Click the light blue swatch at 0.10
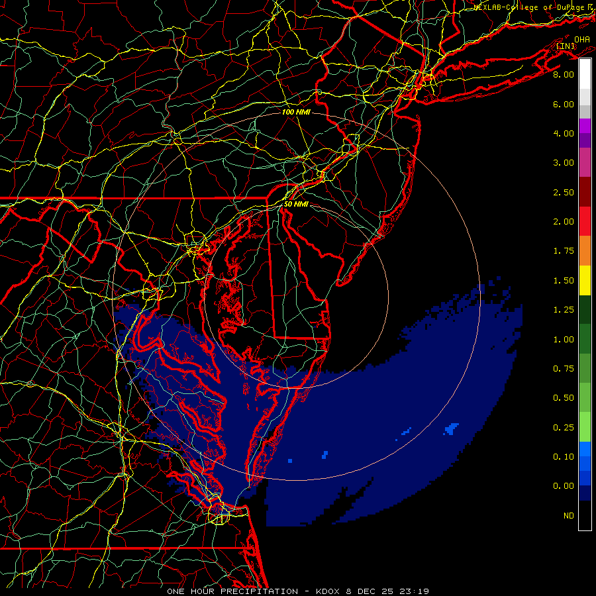The image size is (596, 596). pyautogui.click(x=585, y=449)
